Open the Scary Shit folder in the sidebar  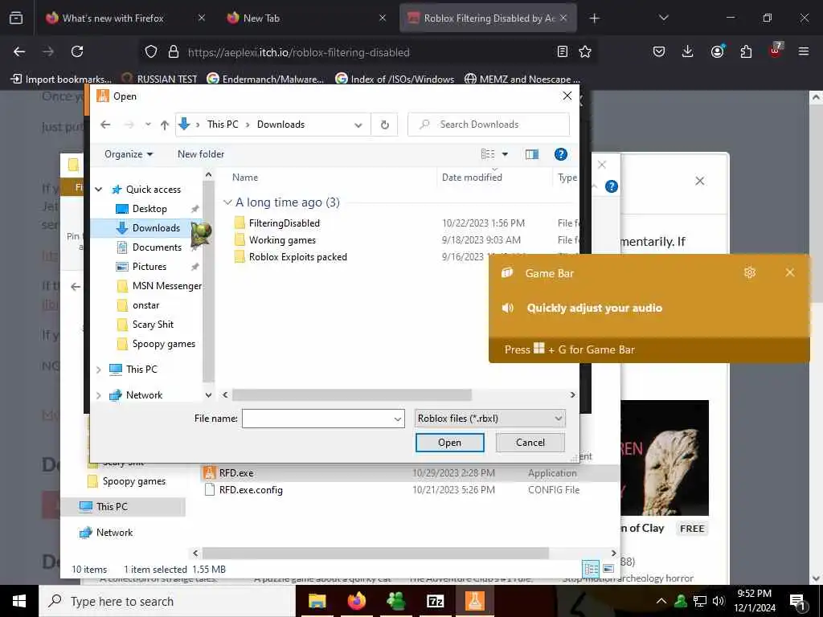coord(152,325)
